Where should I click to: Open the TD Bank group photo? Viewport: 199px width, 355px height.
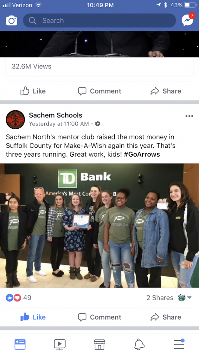(99, 225)
